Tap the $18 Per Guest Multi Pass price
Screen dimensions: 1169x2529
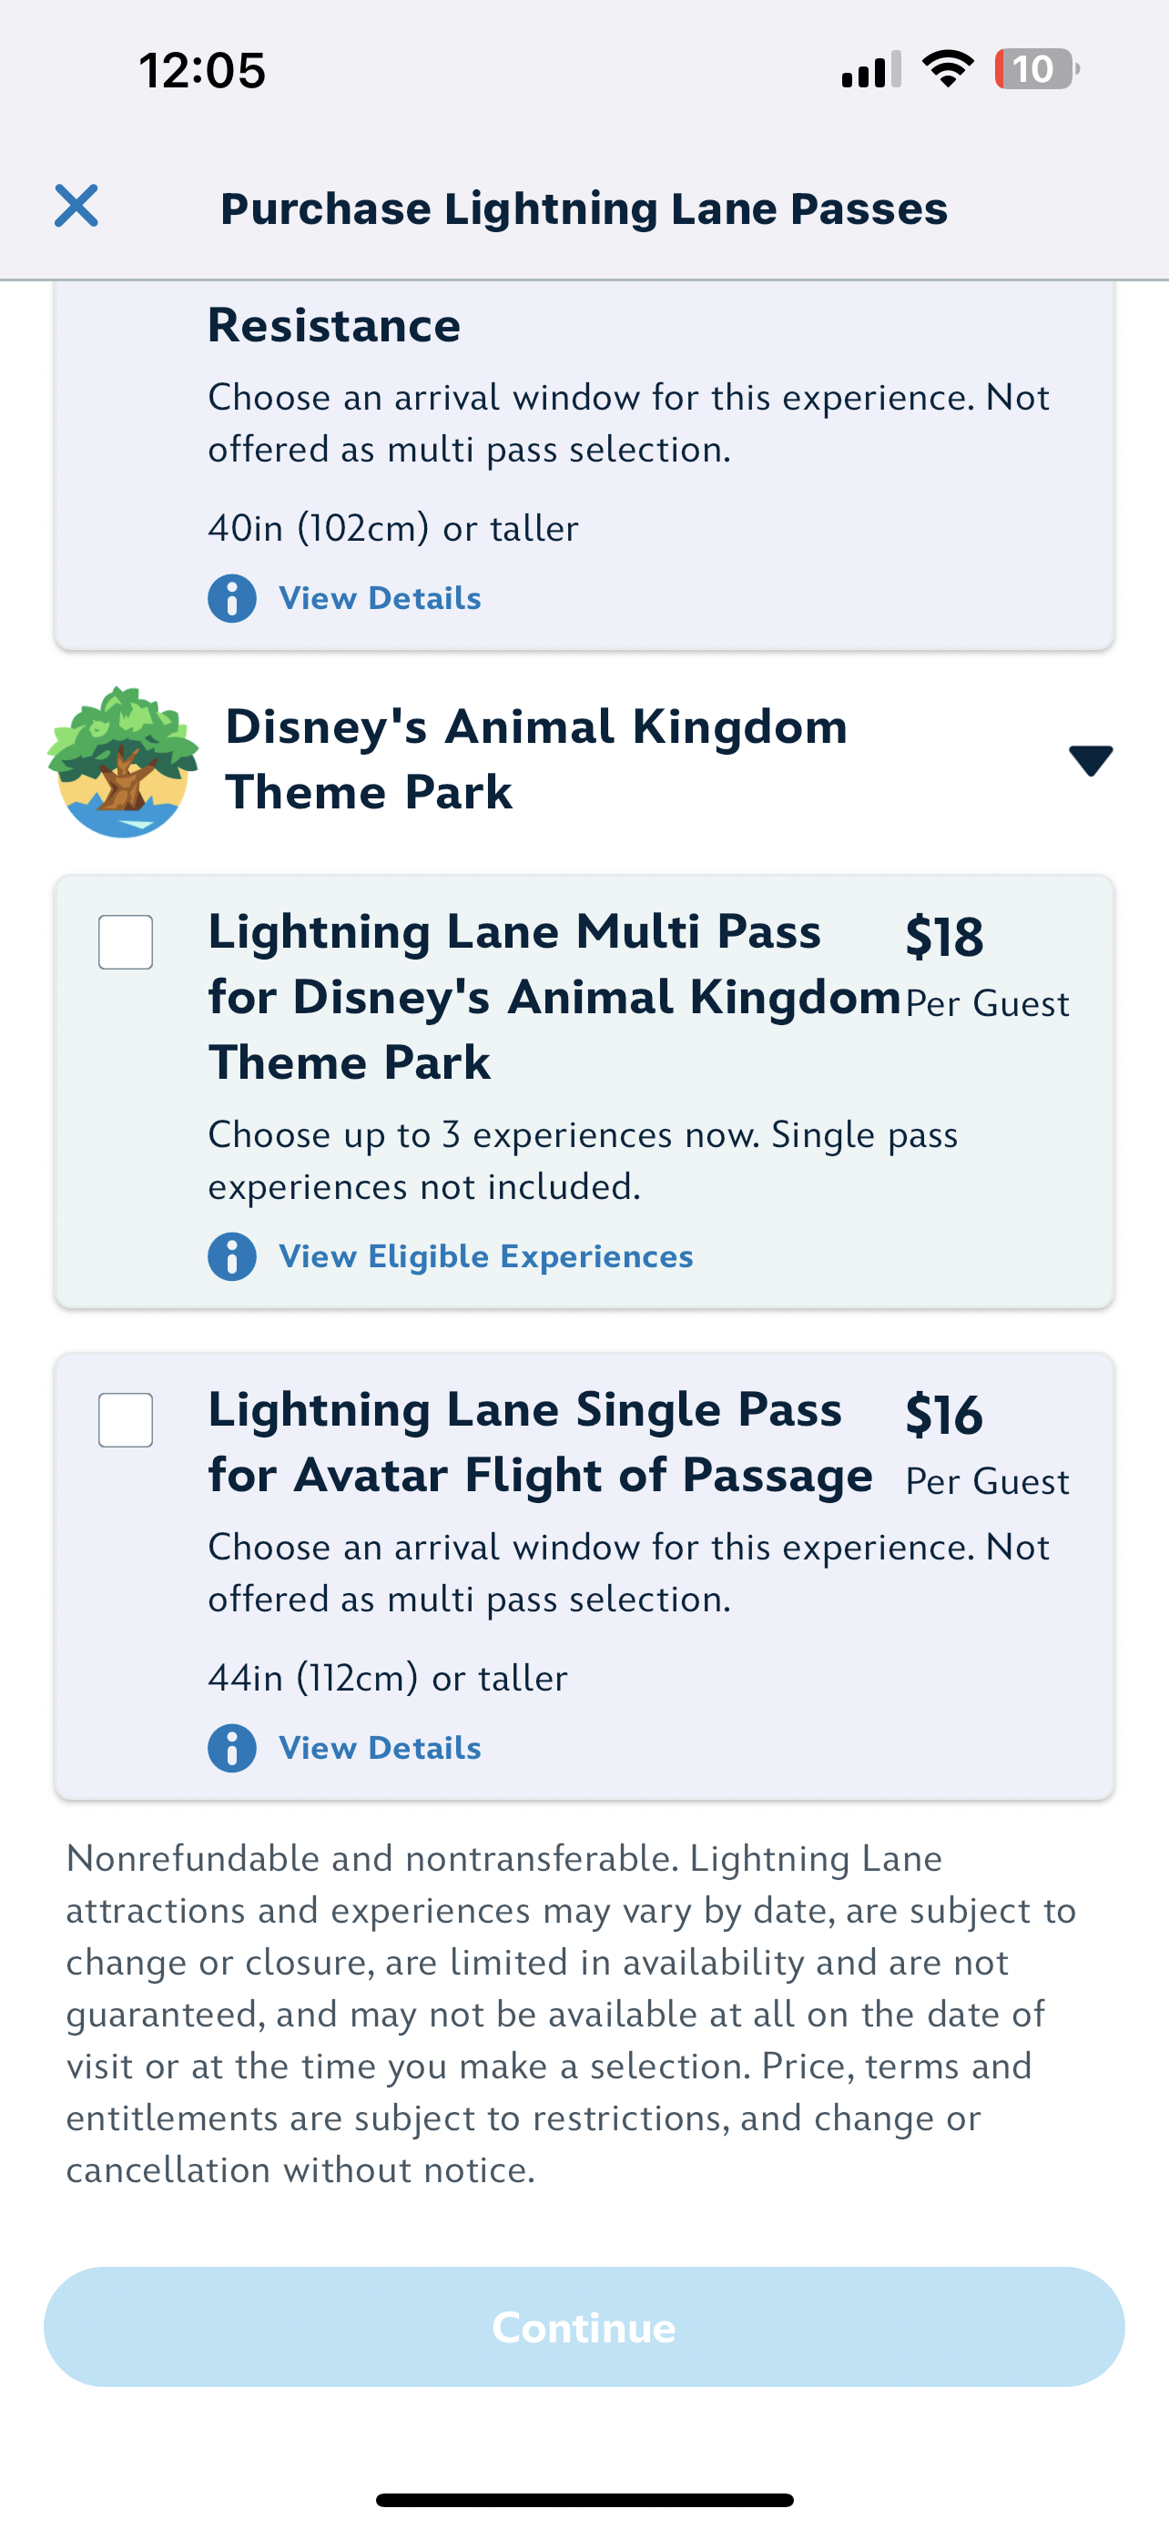point(984,965)
